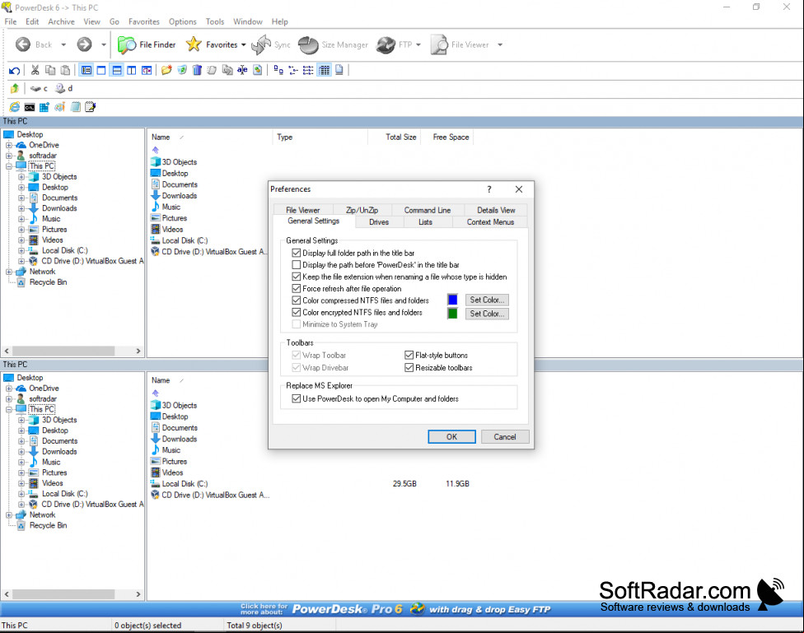Switch to Details view grid icon
This screenshot has width=804, height=633.
click(324, 70)
